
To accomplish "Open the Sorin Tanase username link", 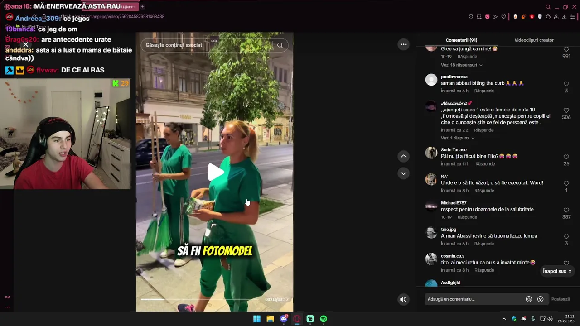I will pyautogui.click(x=454, y=150).
